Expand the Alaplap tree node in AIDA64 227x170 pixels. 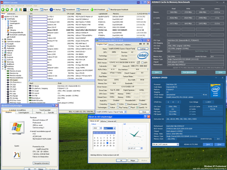tap(2, 39)
